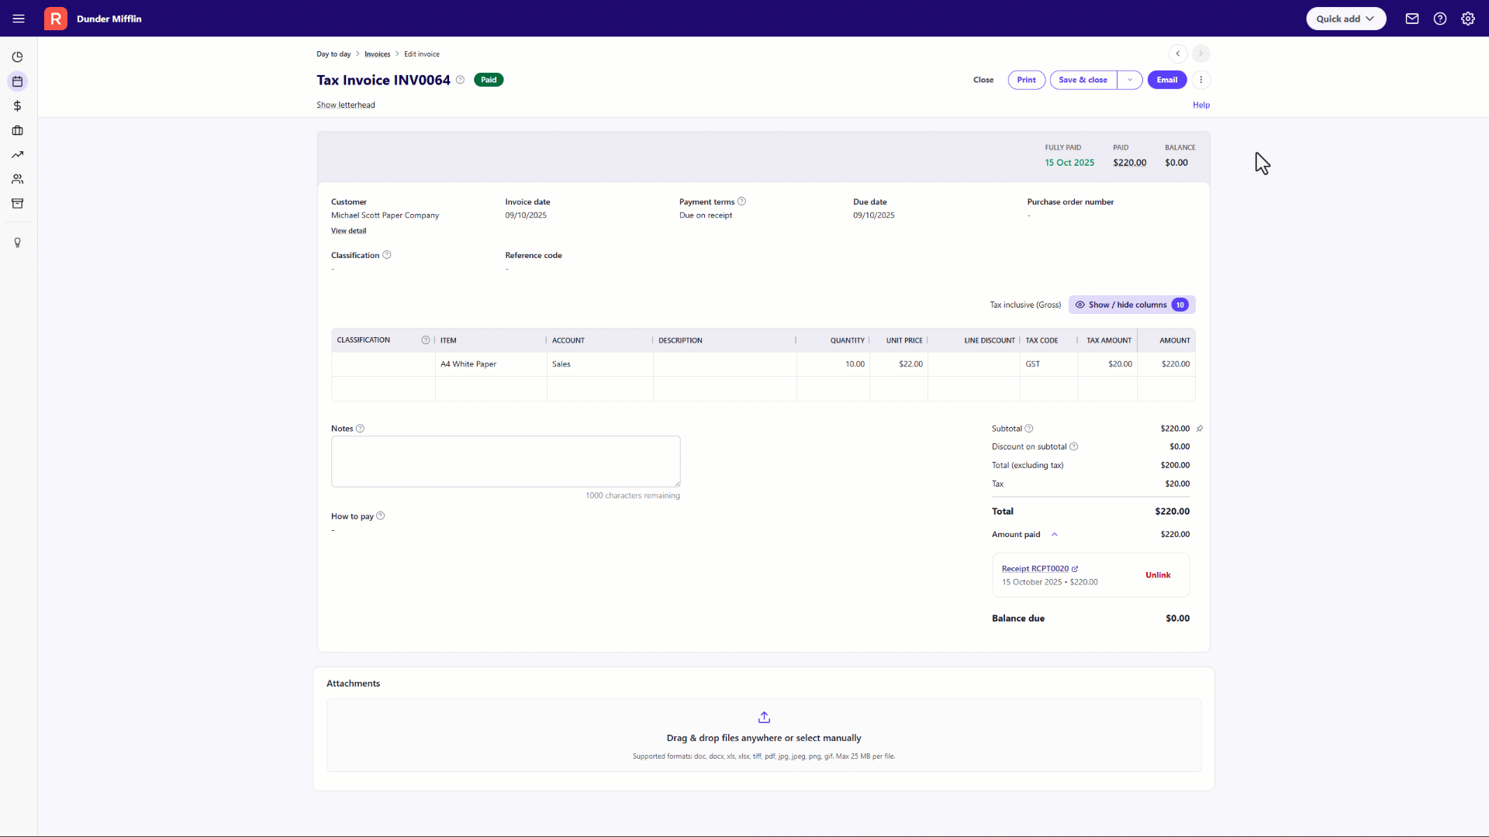The image size is (1489, 837).
Task: Open the Quick add dropdown
Action: [x=1346, y=19]
